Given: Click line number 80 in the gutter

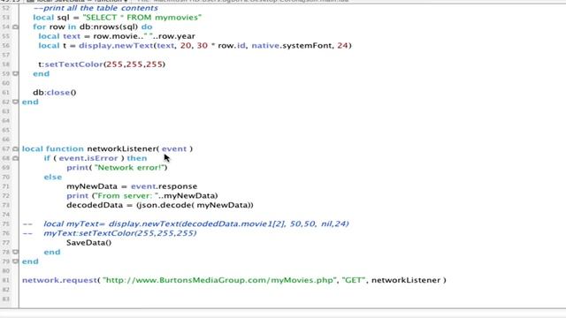Looking at the screenshot, I should [x=6, y=271].
